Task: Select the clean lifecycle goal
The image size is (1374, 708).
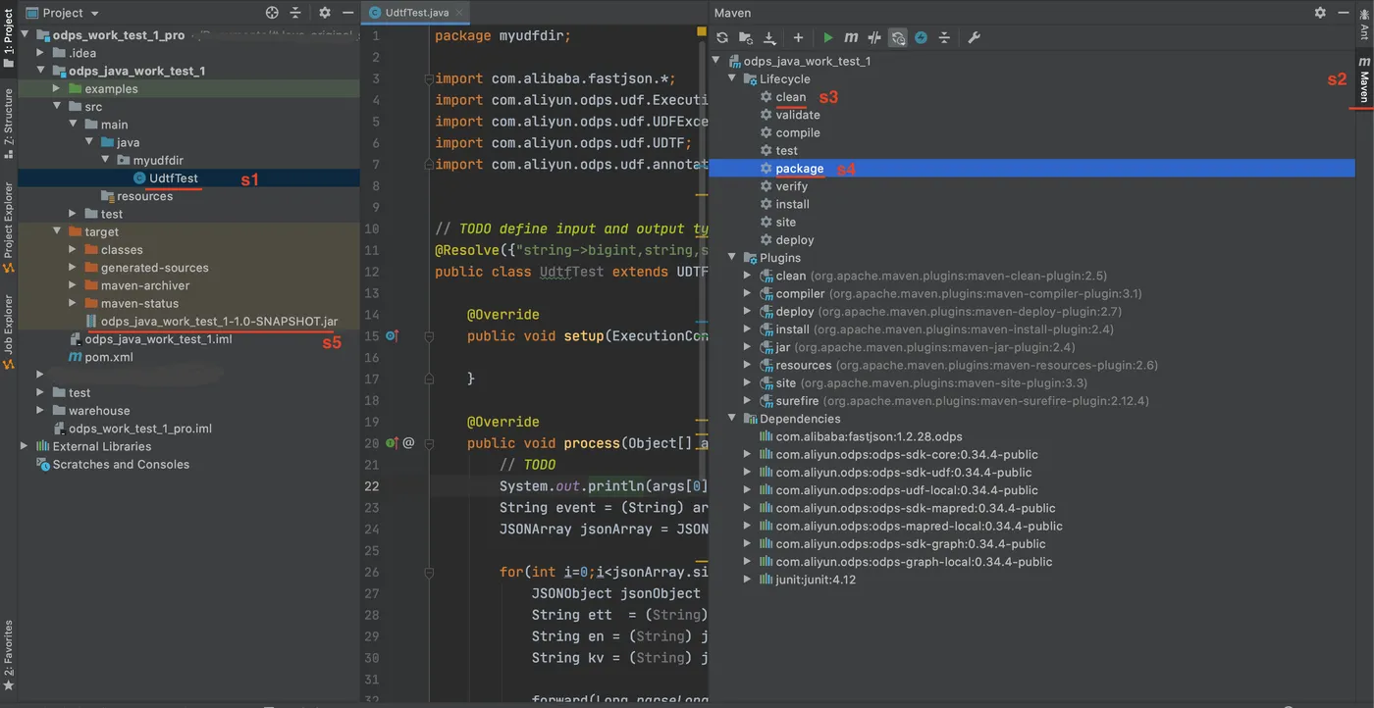Action: click(x=791, y=97)
